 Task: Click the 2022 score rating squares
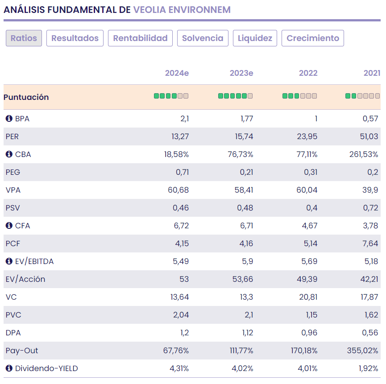click(x=299, y=96)
